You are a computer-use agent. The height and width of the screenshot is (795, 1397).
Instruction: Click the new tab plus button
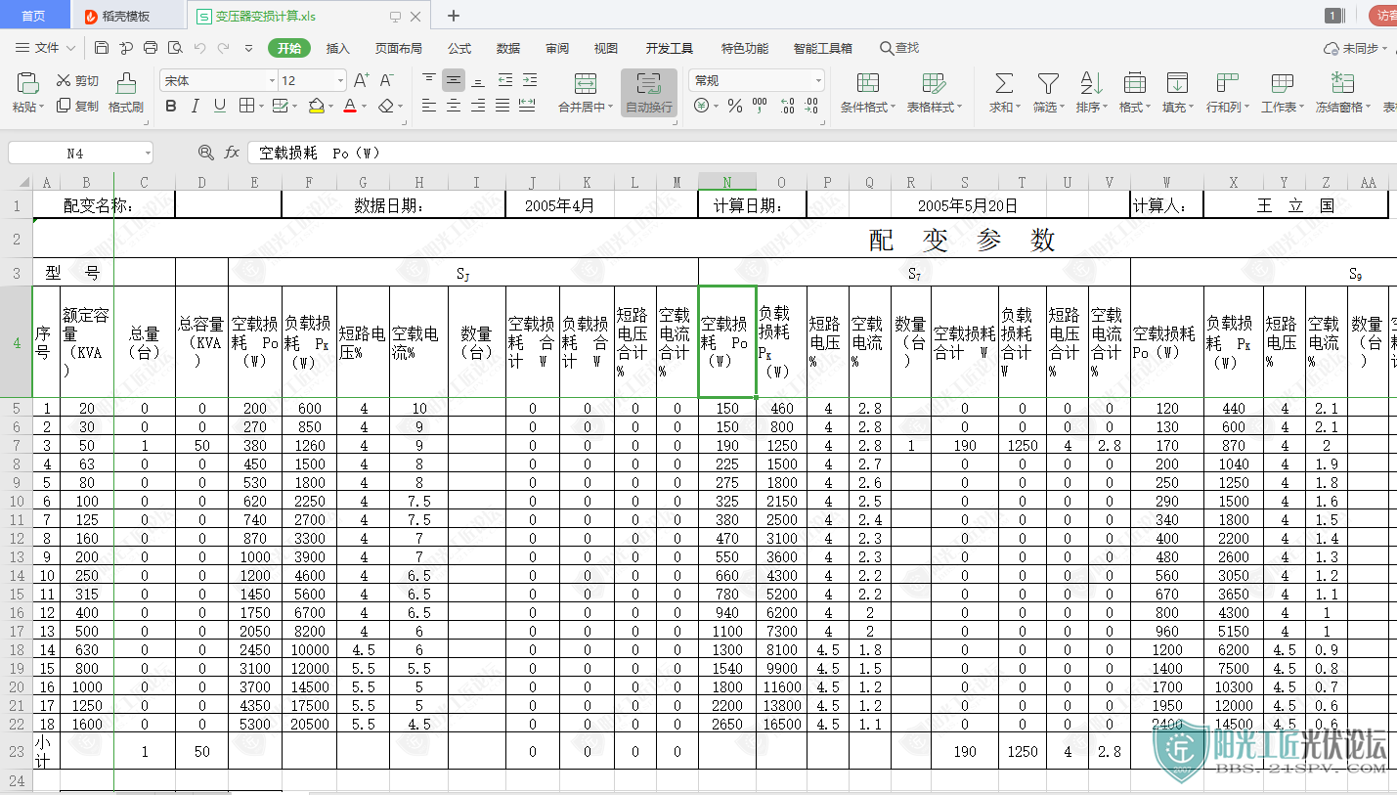pyautogui.click(x=454, y=16)
